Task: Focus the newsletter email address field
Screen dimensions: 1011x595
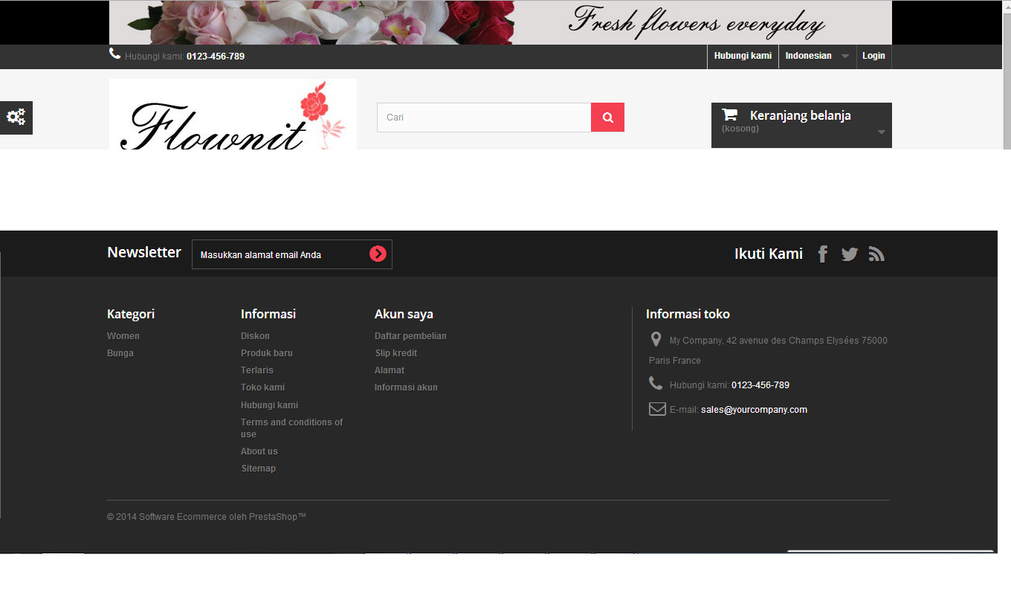Action: coord(280,254)
